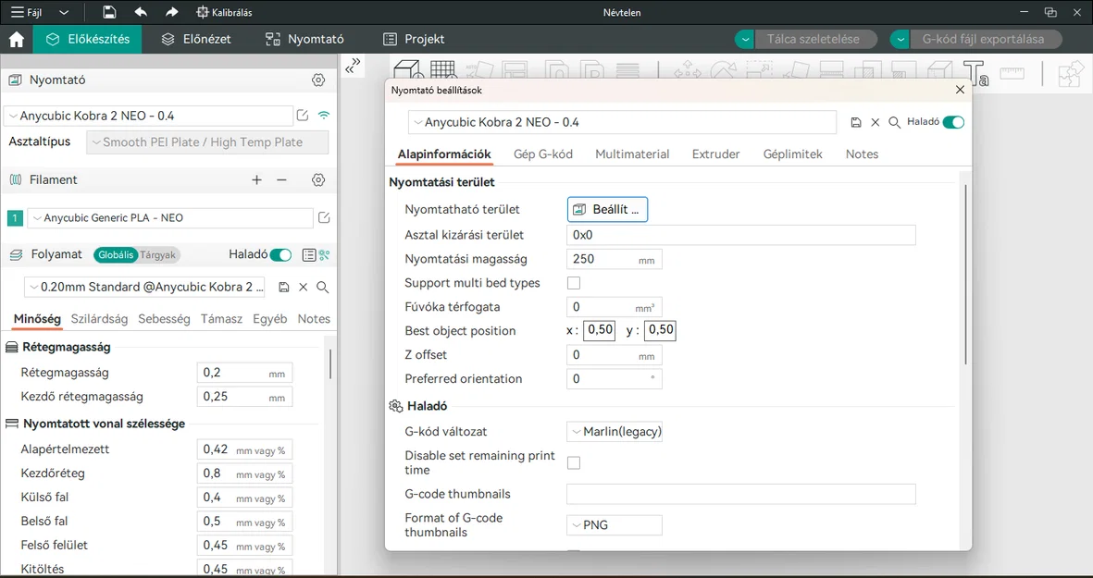This screenshot has width=1093, height=578.
Task: Save the 0.20mm Standard process preset
Action: coord(284,287)
